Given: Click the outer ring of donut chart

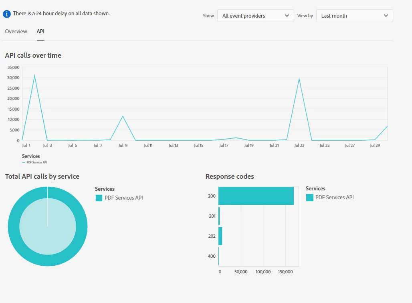Looking at the screenshot, I should (x=14, y=226).
